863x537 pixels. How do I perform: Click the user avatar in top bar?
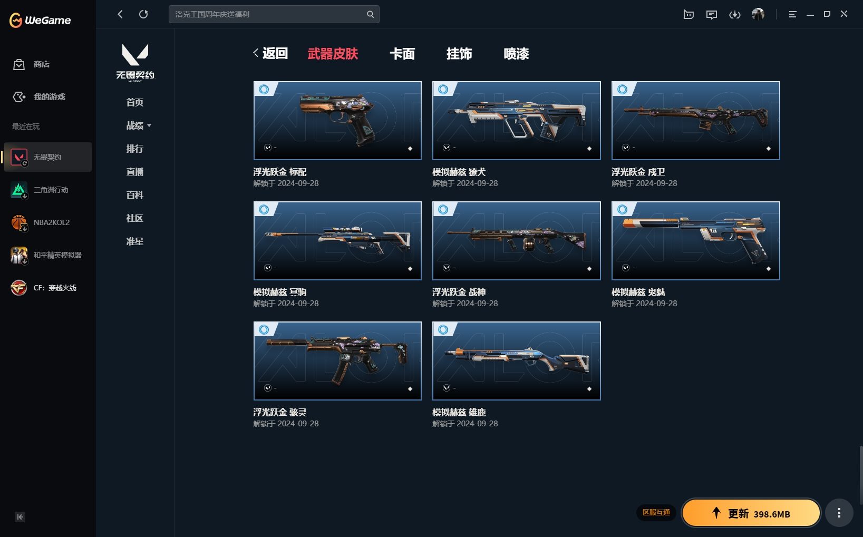click(x=758, y=14)
